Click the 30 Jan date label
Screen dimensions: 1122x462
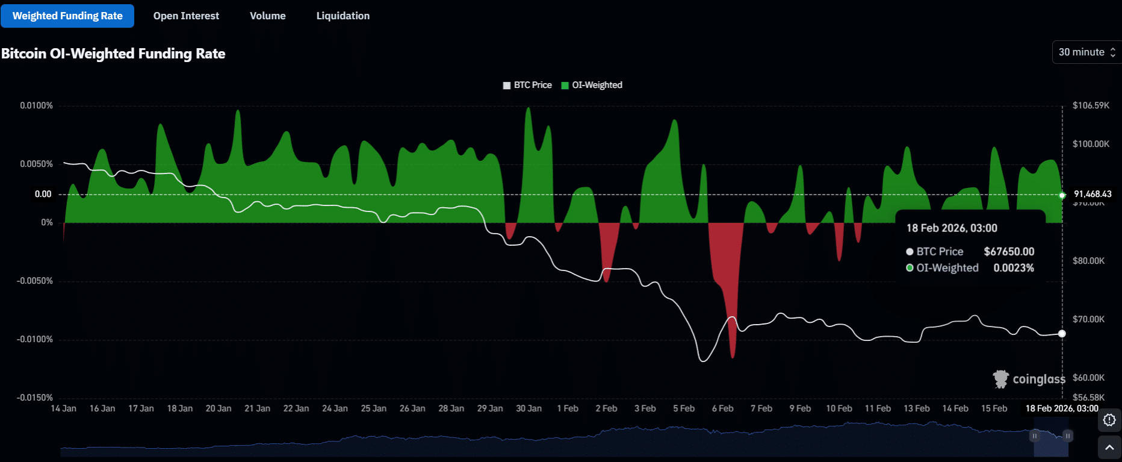[x=528, y=408]
